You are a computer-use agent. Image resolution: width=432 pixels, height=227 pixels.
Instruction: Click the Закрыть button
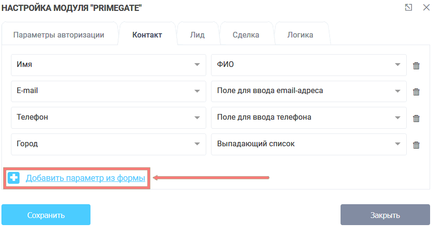click(x=385, y=215)
